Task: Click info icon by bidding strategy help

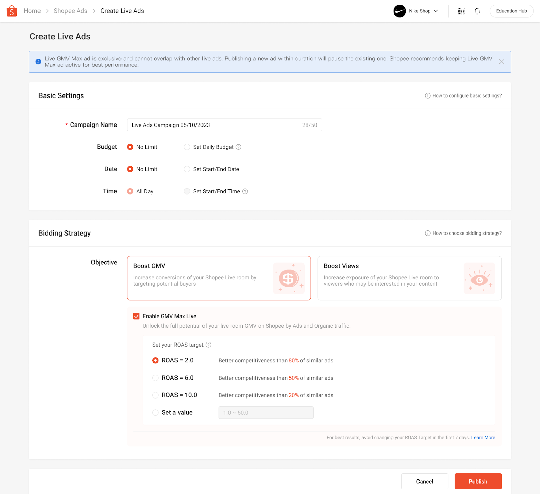Action: 428,233
